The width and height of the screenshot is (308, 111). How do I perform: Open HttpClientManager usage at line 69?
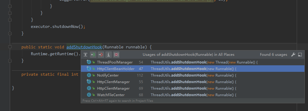coord(193,88)
